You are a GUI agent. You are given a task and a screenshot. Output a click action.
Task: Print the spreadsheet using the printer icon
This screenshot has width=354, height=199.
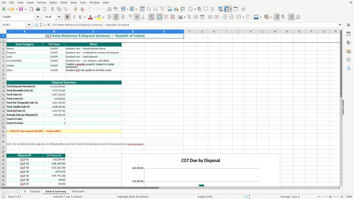[38, 9]
